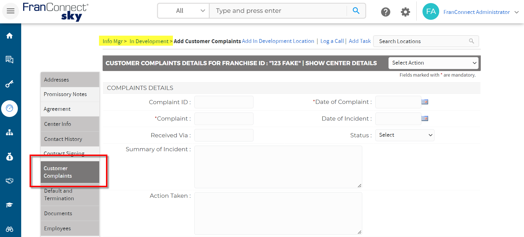Open the money bag finance sidebar icon
This screenshot has width=524, height=237.
click(9, 157)
